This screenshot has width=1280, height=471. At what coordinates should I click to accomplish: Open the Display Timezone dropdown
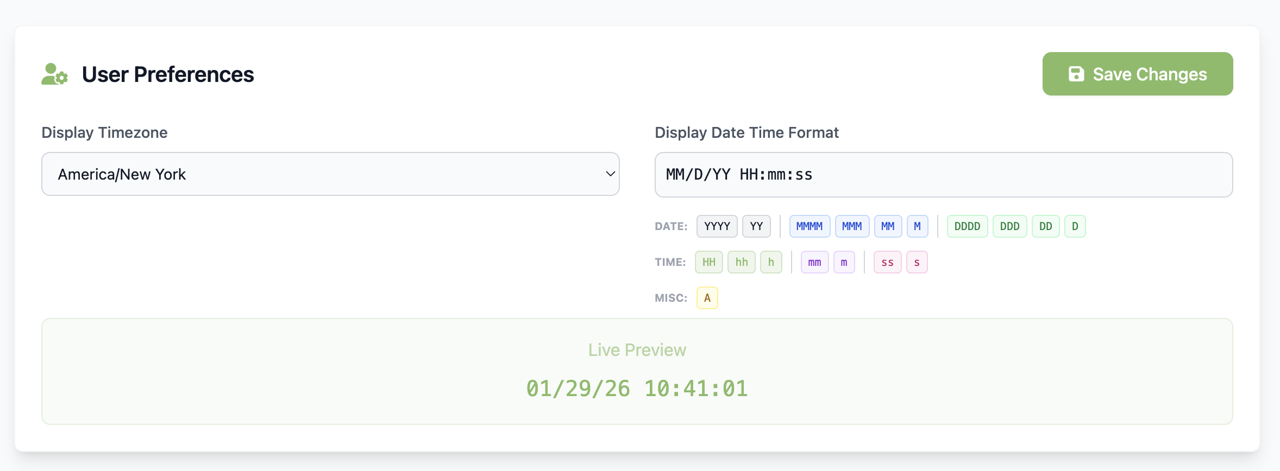pyautogui.click(x=330, y=174)
